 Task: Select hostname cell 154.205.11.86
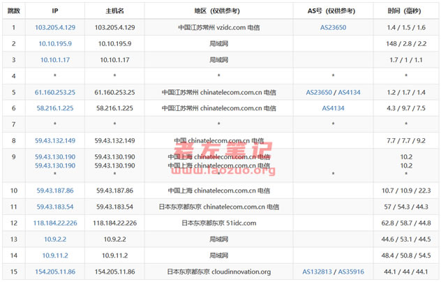point(114,272)
